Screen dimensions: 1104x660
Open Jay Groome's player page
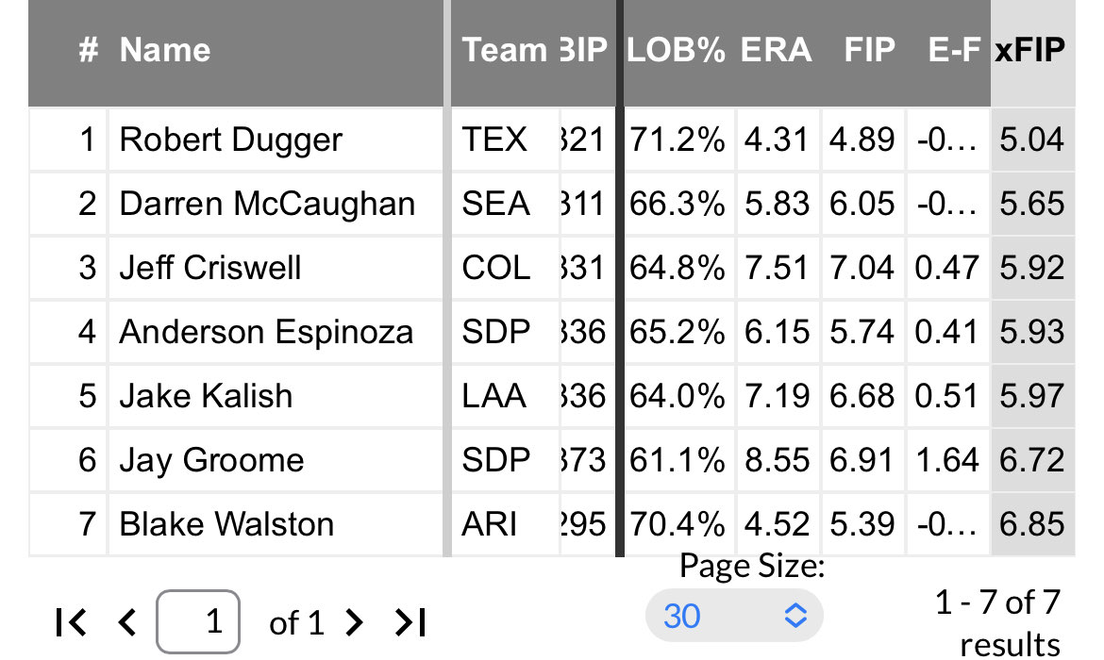click(x=211, y=460)
